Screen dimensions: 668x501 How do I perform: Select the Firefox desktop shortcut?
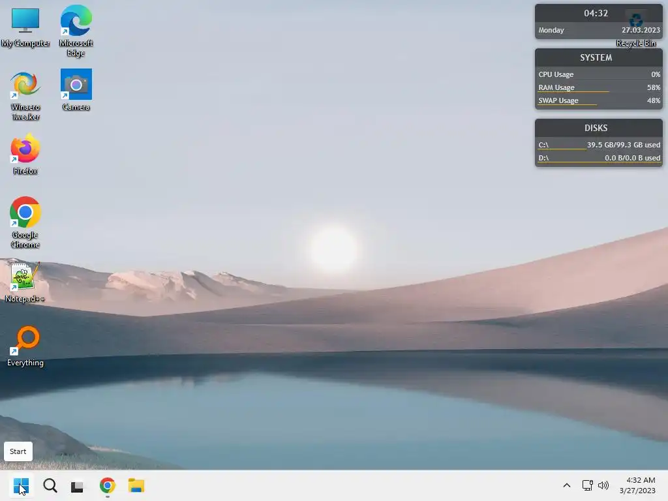(25, 154)
